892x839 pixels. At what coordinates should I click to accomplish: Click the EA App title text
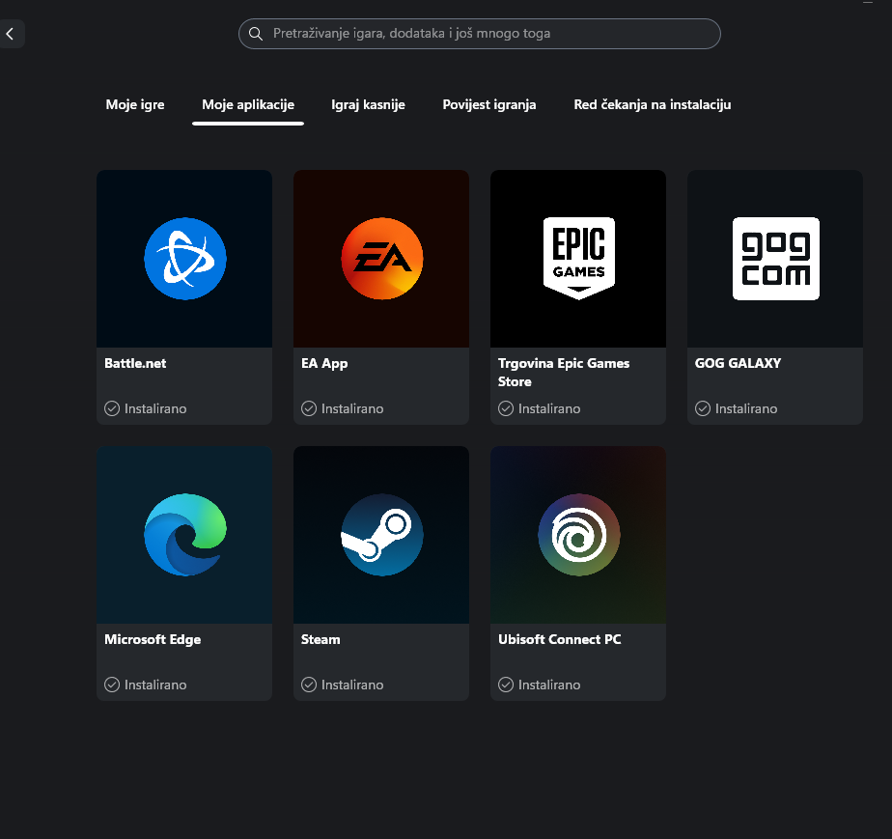pos(324,363)
